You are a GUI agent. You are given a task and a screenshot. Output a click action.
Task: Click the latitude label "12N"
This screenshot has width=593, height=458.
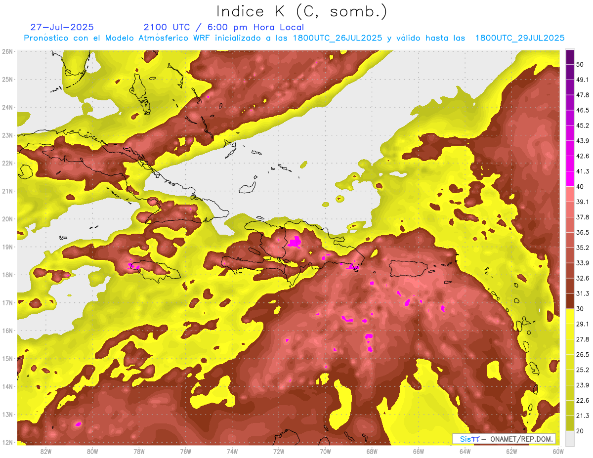coord(7,442)
